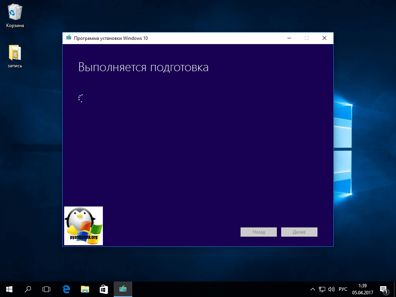Open Task View on the taskbar
This screenshot has height=297, width=396.
tap(46, 289)
